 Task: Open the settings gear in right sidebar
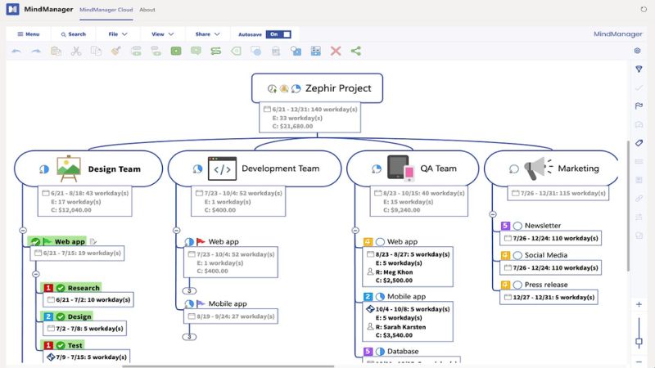tap(639, 51)
